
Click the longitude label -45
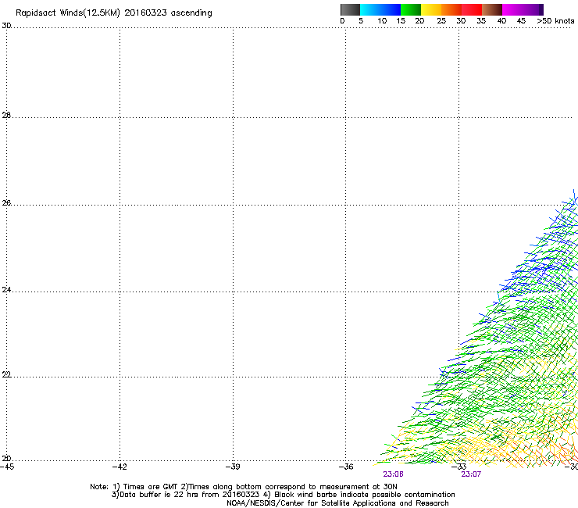point(7,467)
